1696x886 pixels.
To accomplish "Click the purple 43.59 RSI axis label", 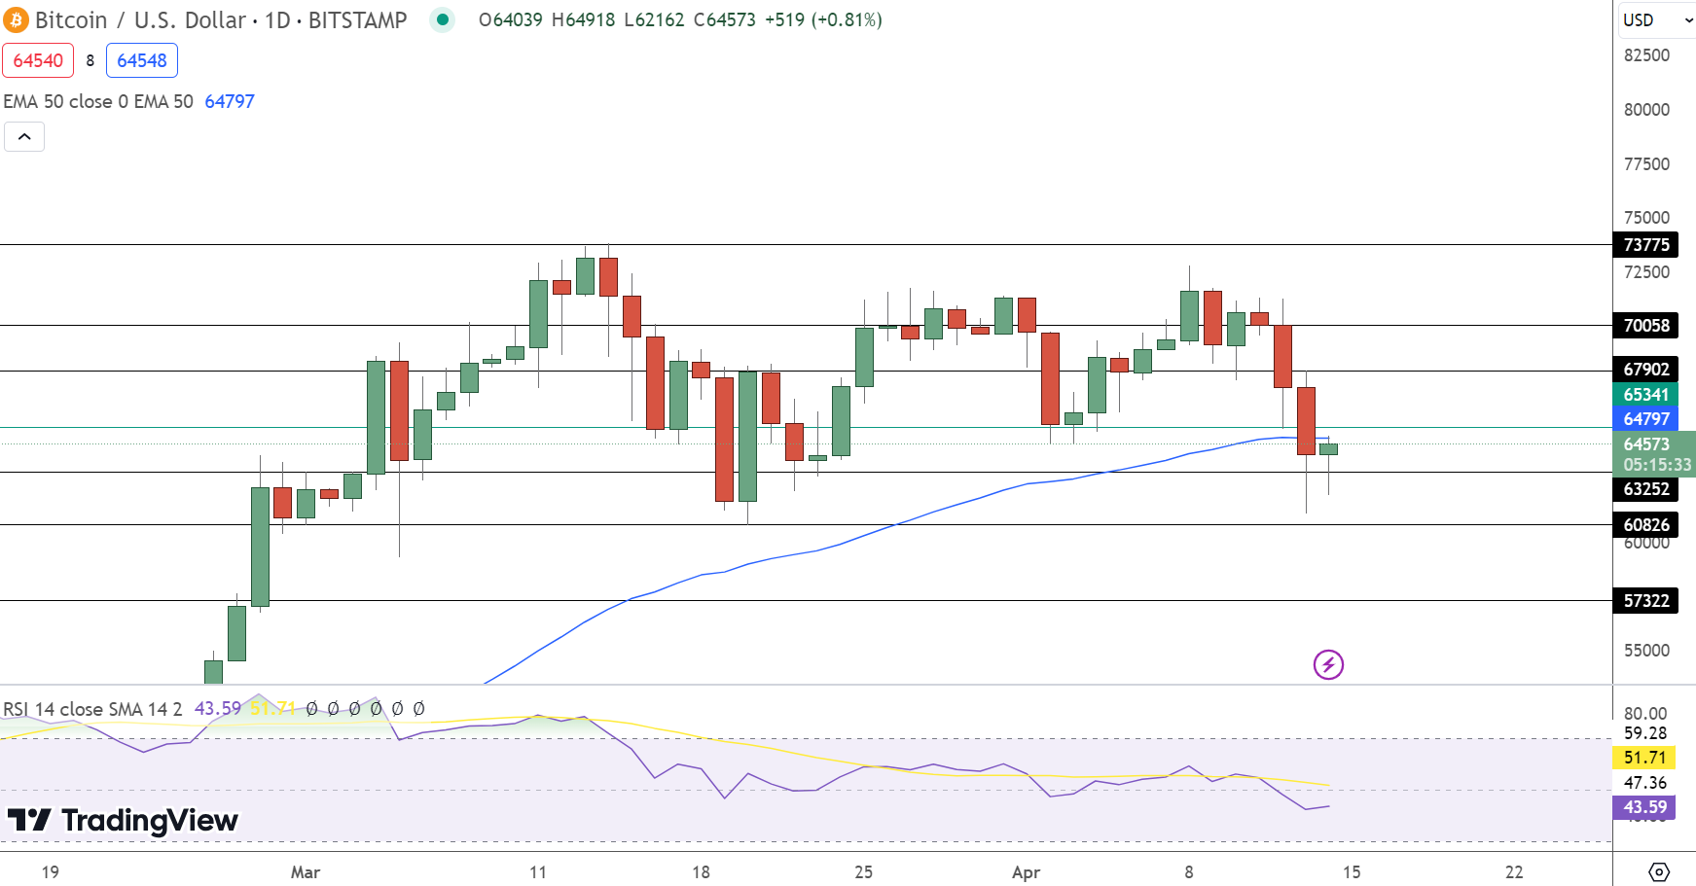I will coord(1644,807).
